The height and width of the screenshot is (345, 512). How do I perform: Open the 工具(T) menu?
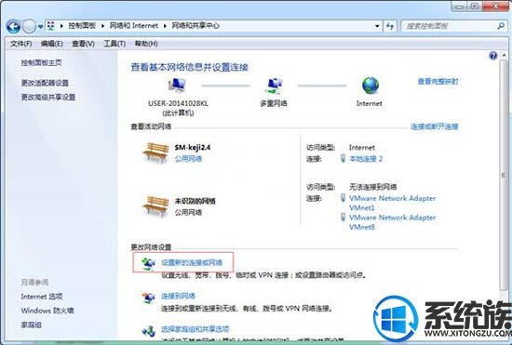(x=115, y=44)
